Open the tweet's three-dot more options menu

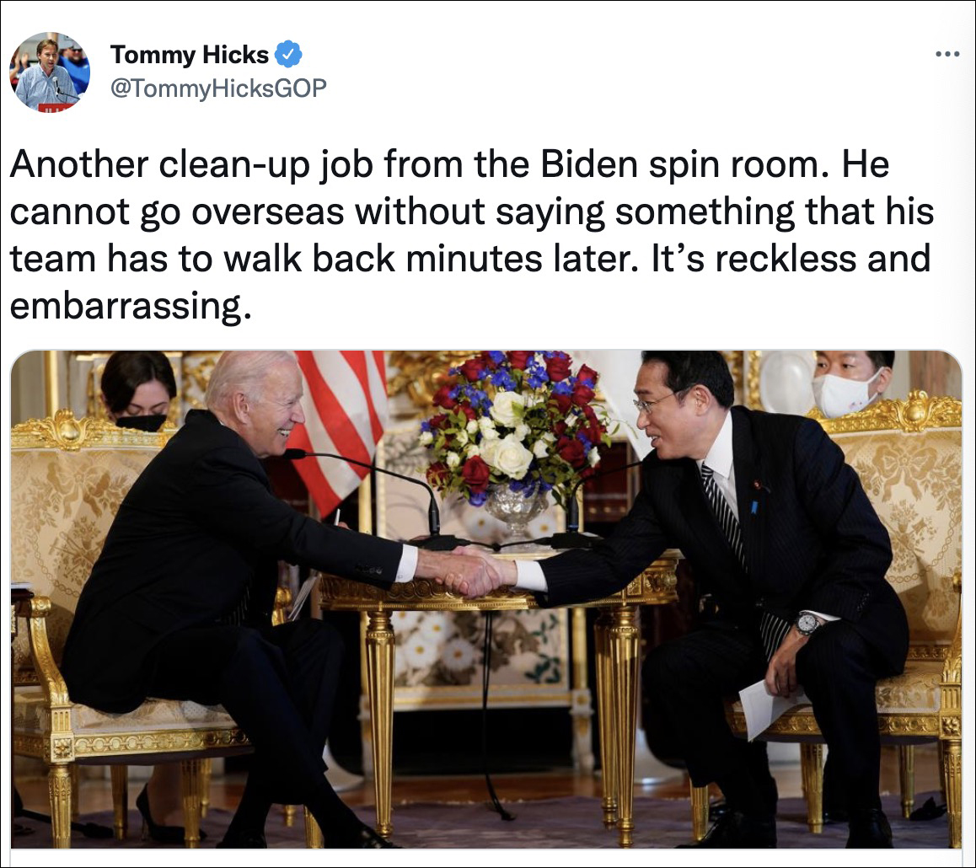[947, 55]
